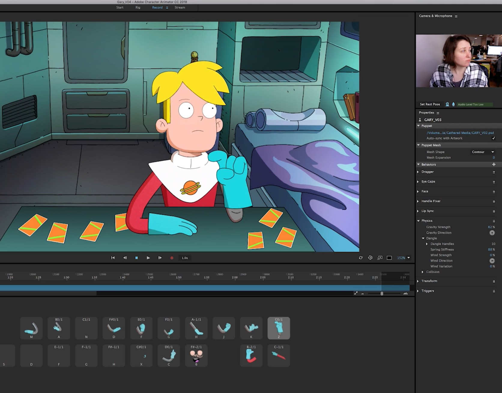Change the 1.0x playback speed
This screenshot has width=502, height=393.
185,258
